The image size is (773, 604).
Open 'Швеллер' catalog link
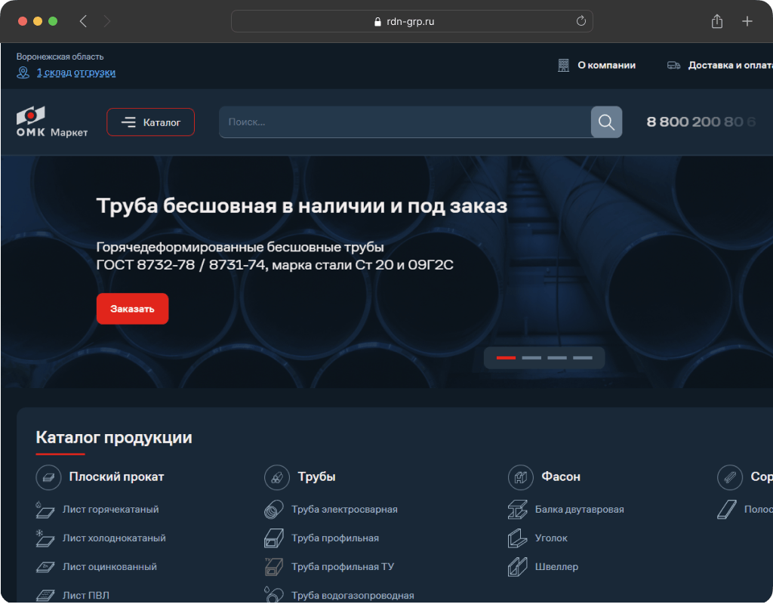coord(556,566)
